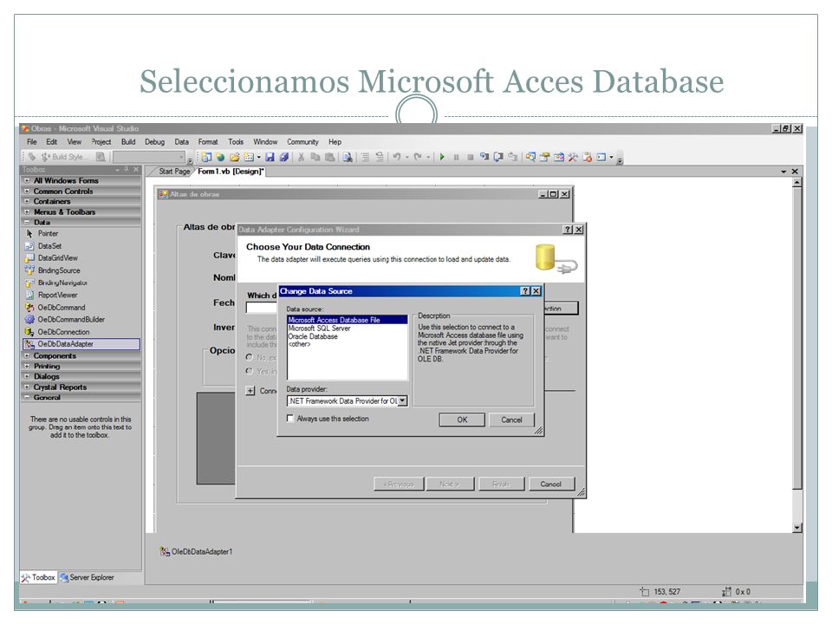Screen dimensions: 832x624
Task: Select the 'No, exclude' radio button in wizard
Action: click(x=250, y=358)
